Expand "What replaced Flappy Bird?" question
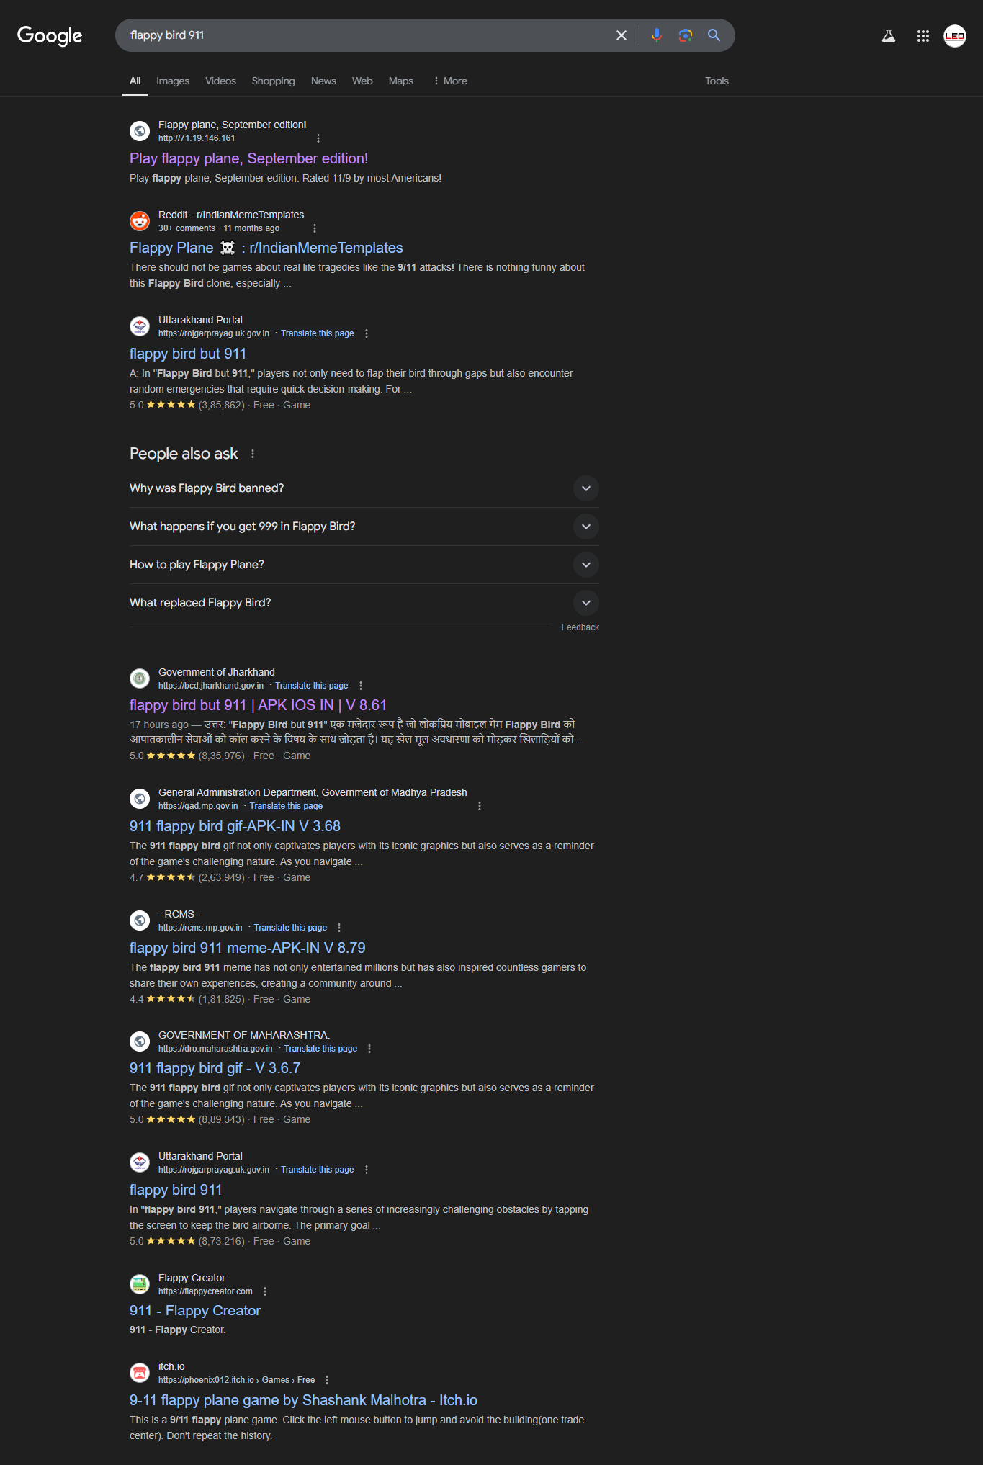Viewport: 983px width, 1465px height. [x=364, y=603]
